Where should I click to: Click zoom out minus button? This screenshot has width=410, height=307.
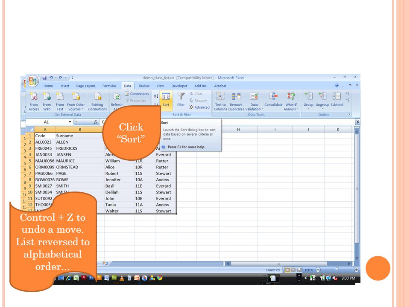click(318, 269)
